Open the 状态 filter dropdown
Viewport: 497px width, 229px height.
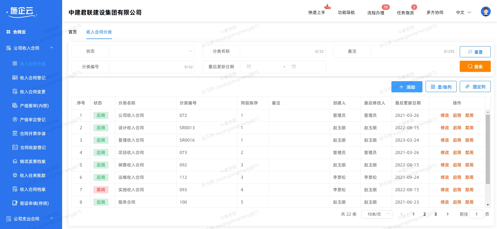pyautogui.click(x=152, y=51)
